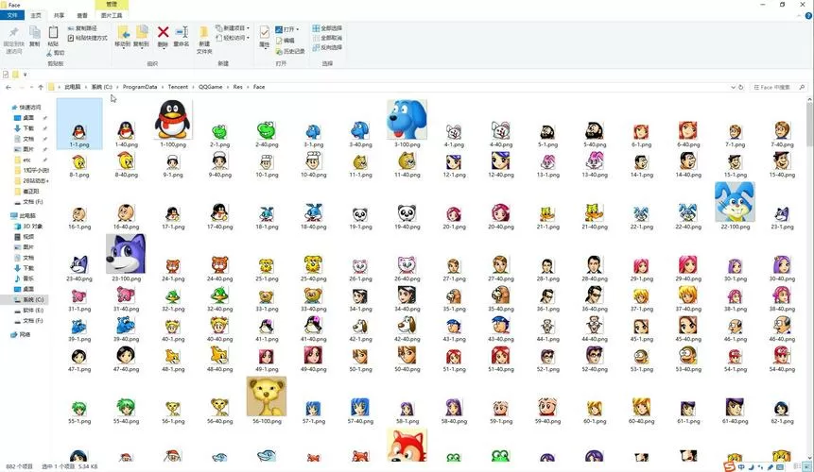The image size is (814, 472).
Task: Click the Copy (复制) ribbon icon
Action: click(x=34, y=33)
